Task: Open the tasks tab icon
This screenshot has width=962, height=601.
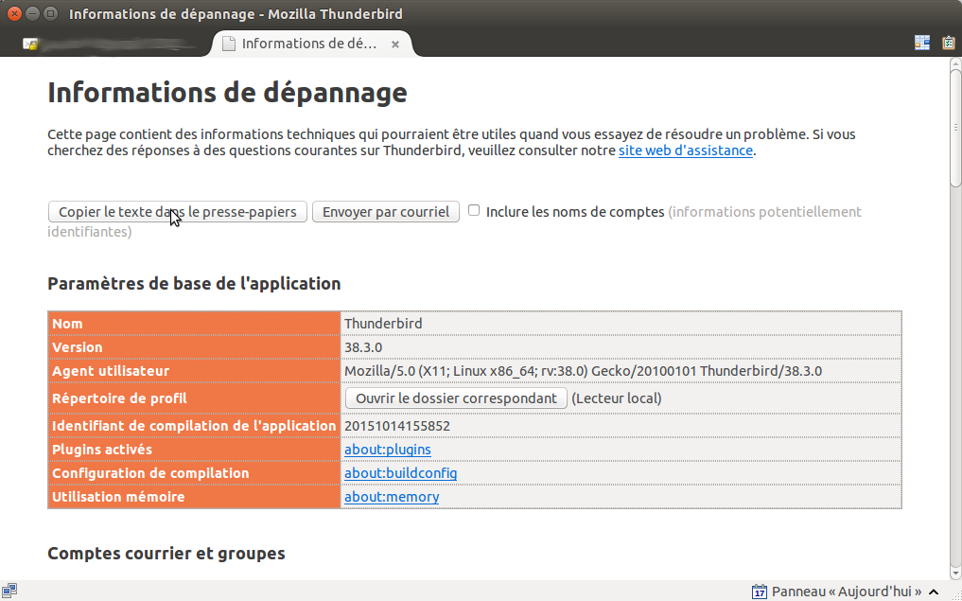Action: (x=948, y=43)
